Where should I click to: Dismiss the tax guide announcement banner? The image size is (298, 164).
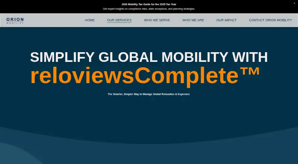click(294, 3)
